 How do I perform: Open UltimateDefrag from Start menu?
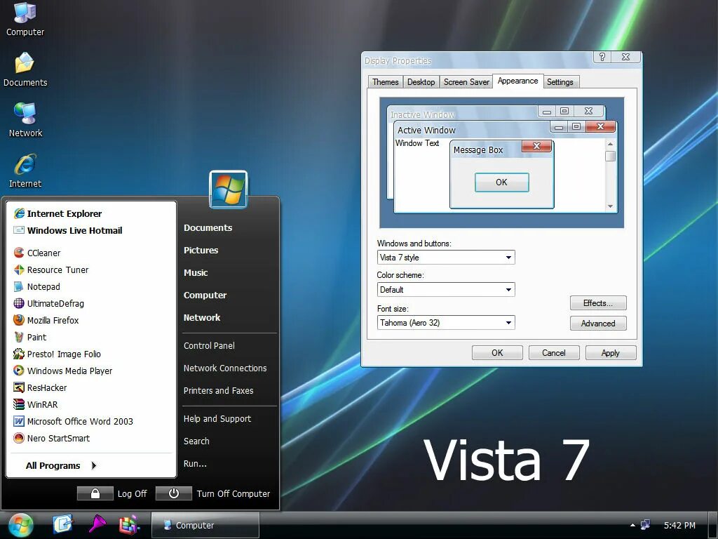(x=48, y=303)
